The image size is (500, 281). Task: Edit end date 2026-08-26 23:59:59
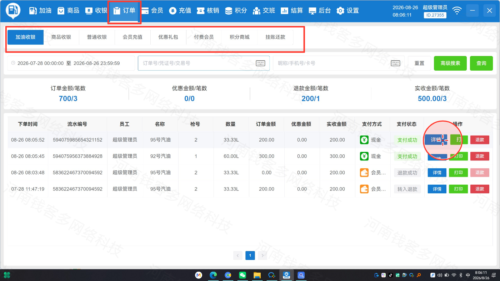96,63
